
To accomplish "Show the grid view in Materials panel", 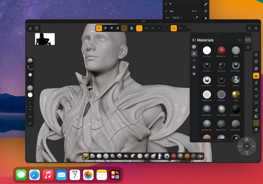I will (194, 54).
